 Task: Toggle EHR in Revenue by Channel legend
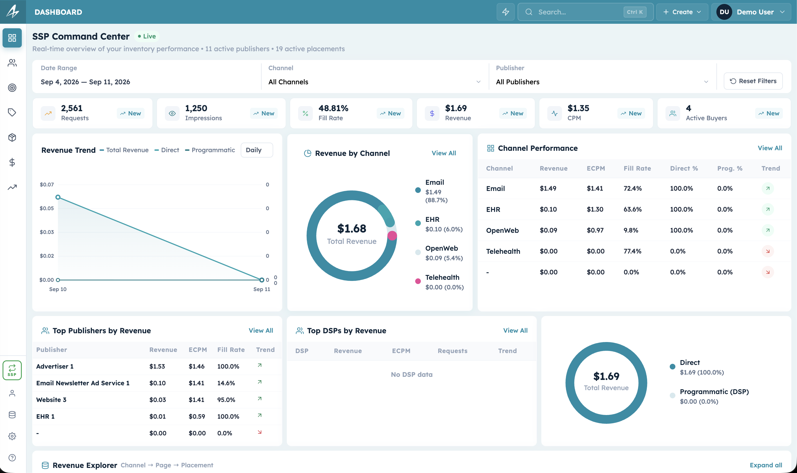pyautogui.click(x=439, y=224)
